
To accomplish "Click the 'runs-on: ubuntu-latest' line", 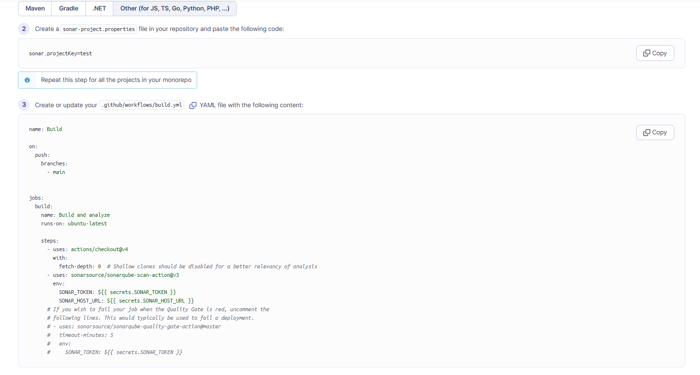I will (74, 223).
